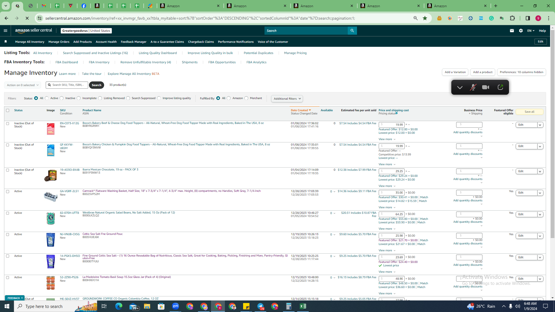Viewport: 555px width, 312px height.
Task: Open Add Products in the navigation bar
Action: (82, 42)
